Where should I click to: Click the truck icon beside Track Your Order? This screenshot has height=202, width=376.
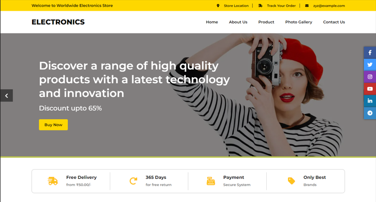[x=260, y=6]
